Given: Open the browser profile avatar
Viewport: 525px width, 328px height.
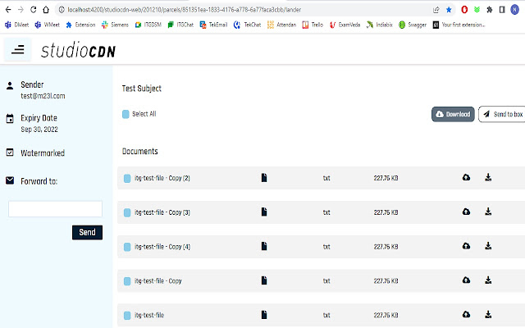Looking at the screenshot, I should coord(514,10).
